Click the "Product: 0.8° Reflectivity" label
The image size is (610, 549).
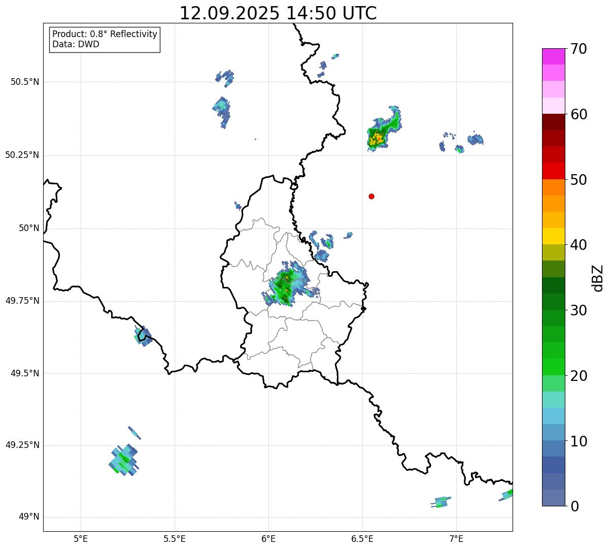(105, 34)
